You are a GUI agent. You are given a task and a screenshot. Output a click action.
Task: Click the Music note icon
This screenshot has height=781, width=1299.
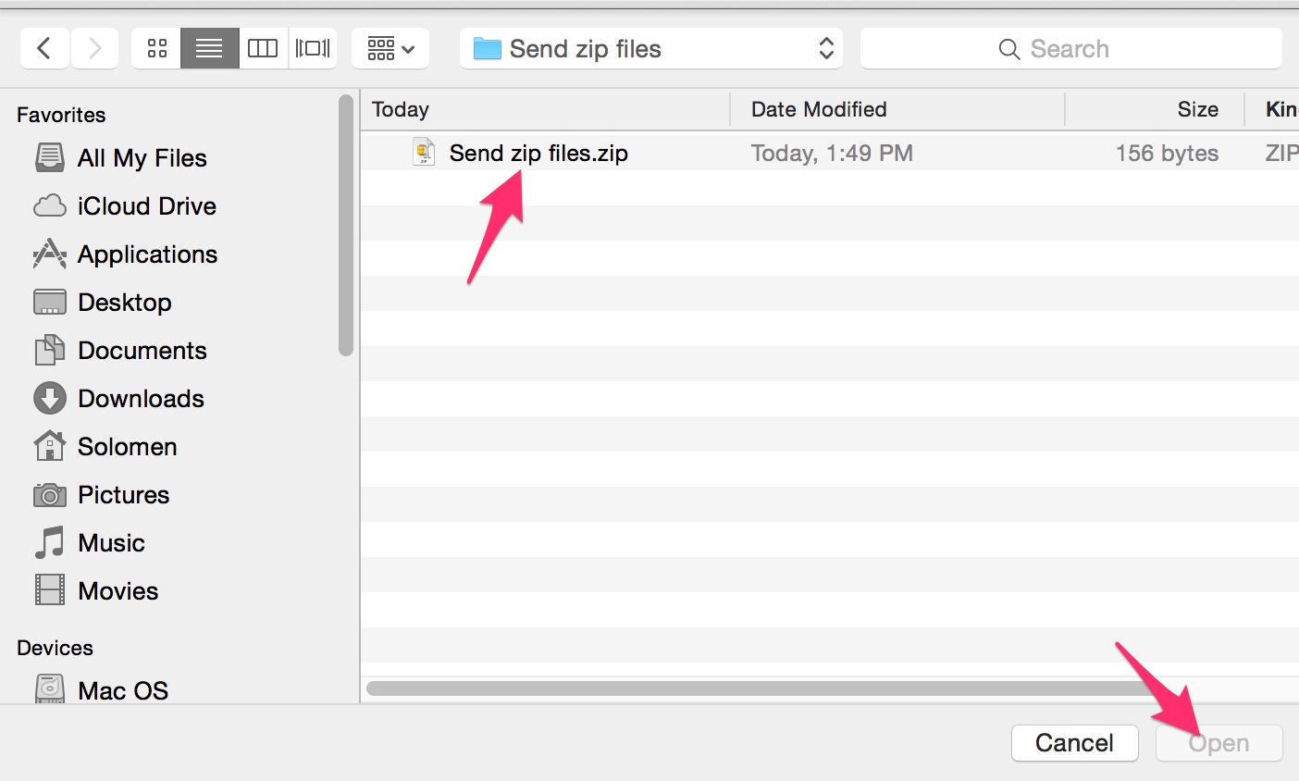coord(50,542)
